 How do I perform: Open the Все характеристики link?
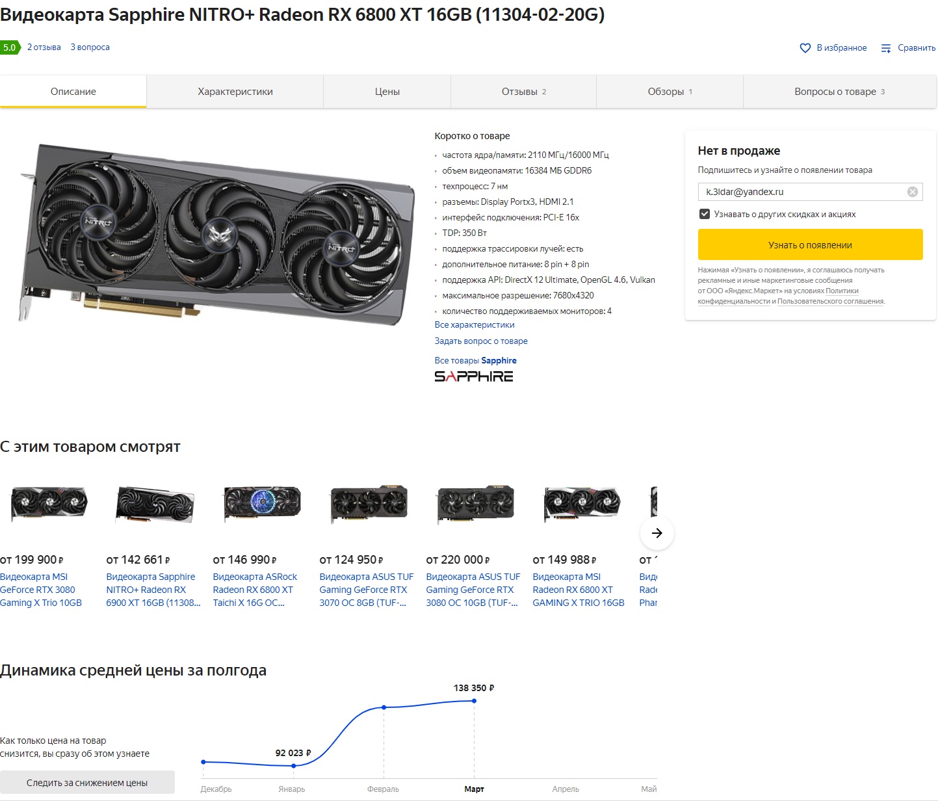pos(475,325)
